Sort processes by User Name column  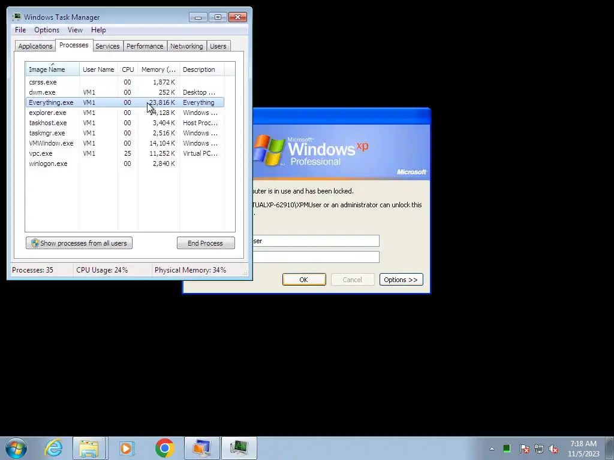[98, 69]
